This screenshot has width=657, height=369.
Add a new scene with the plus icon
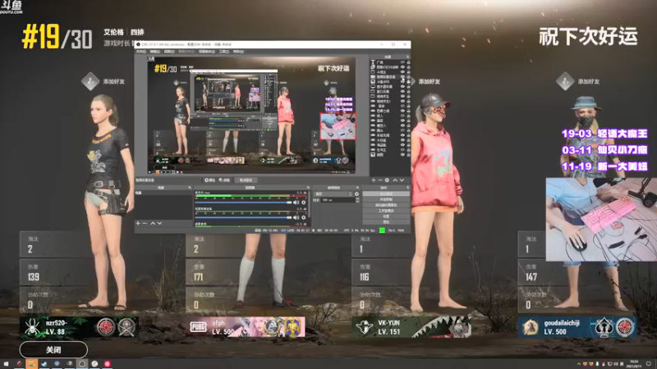coord(138,223)
